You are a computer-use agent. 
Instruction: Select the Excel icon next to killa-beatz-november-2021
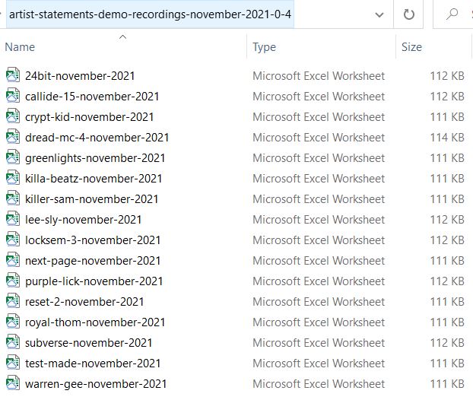(13, 178)
